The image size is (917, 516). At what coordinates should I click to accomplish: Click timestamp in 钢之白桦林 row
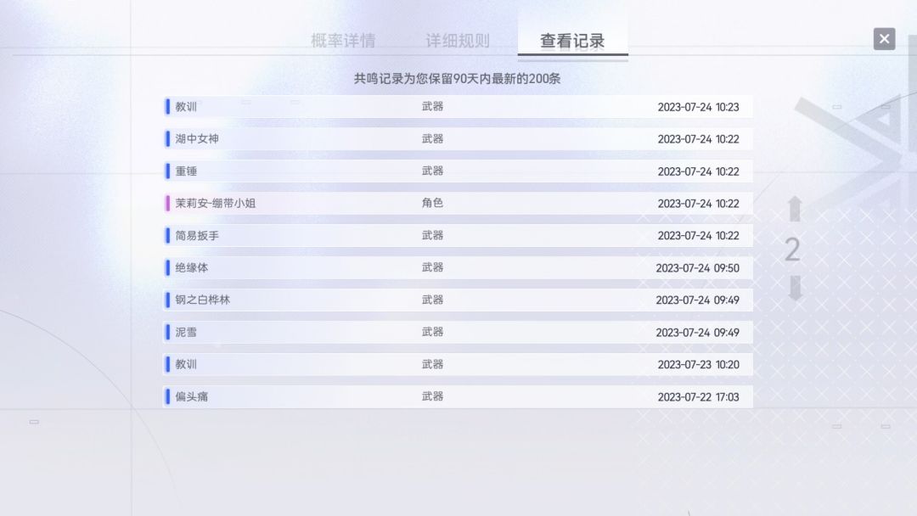tap(697, 300)
